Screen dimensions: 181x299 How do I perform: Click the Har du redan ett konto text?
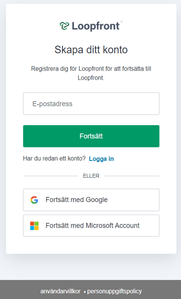[x=54, y=159]
